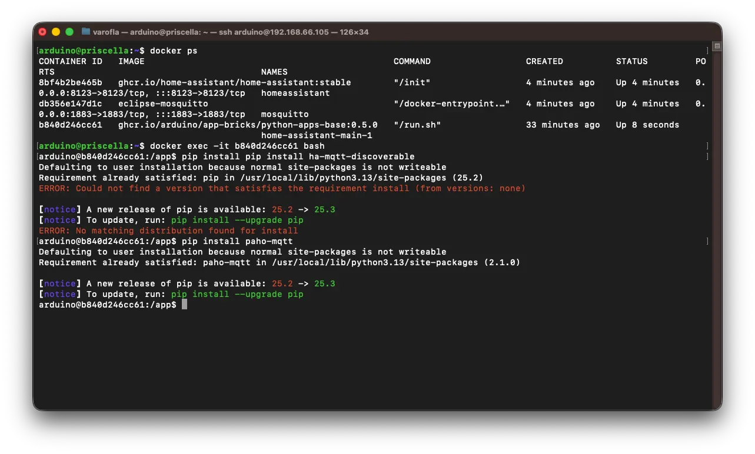Click the 'ERROR: No matching distribution found' line
Image resolution: width=755 pixels, height=454 pixels.
(168, 231)
